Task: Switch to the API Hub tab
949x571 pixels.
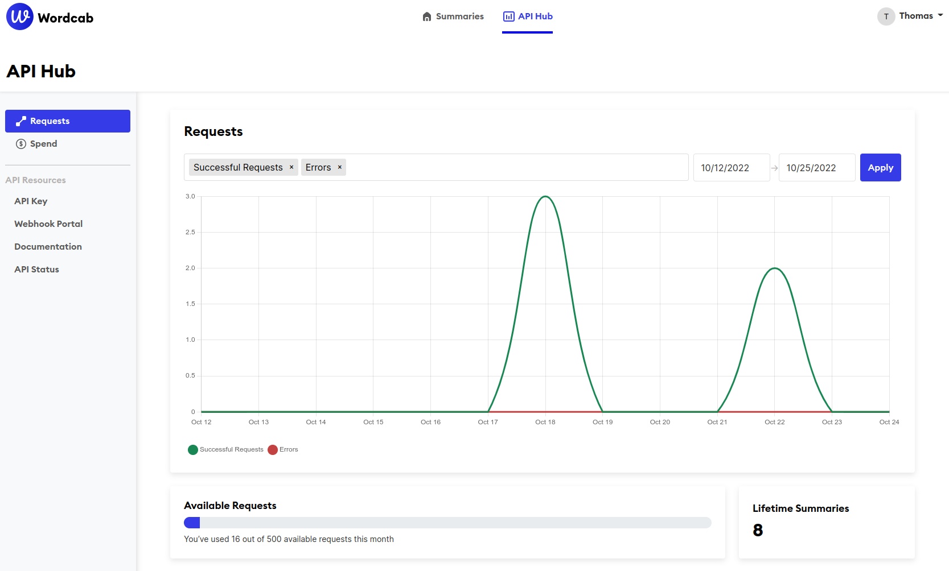Action: pos(528,16)
